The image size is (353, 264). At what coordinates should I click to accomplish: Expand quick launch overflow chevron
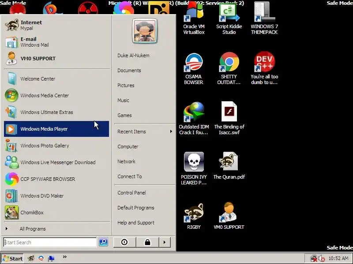[64, 257]
